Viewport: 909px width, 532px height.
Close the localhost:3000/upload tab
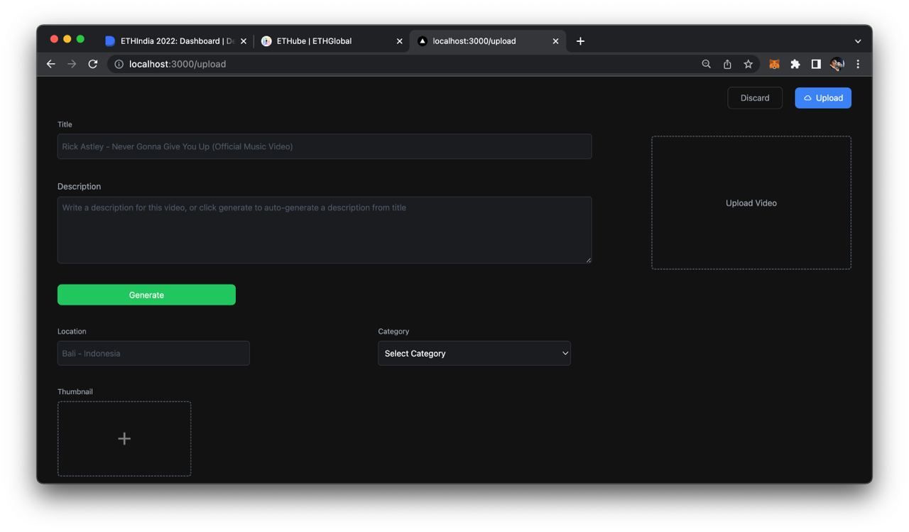click(x=555, y=41)
